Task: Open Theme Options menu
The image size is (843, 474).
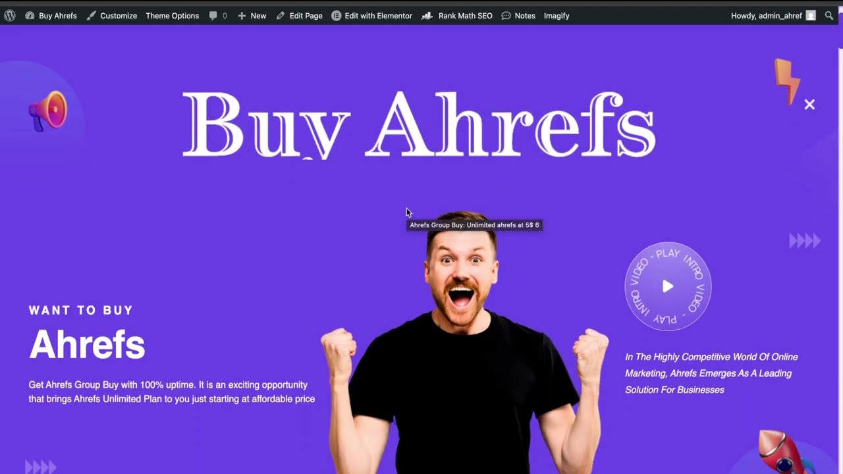Action: click(172, 15)
